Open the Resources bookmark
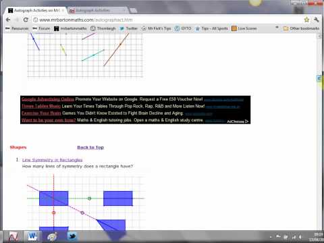Viewport: 324px width, 243px height. coord(17,28)
